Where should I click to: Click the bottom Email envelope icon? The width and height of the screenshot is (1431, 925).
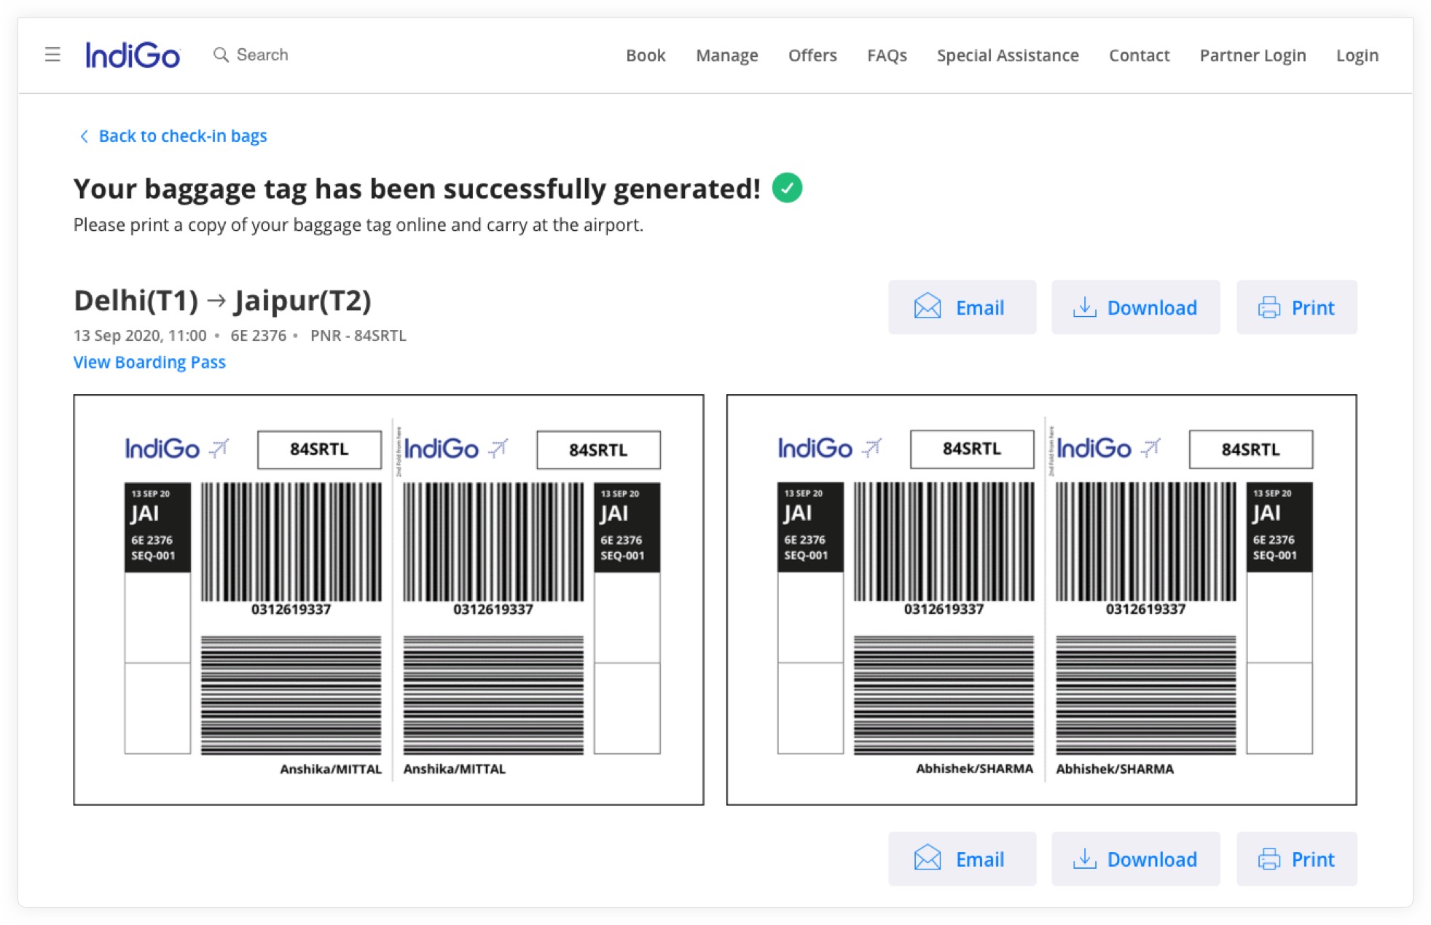[x=927, y=859]
